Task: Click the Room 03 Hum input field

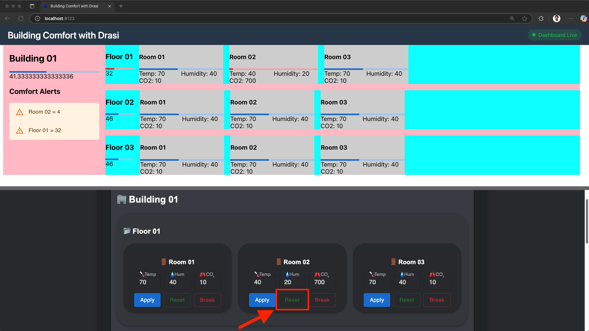Action: tap(407, 282)
